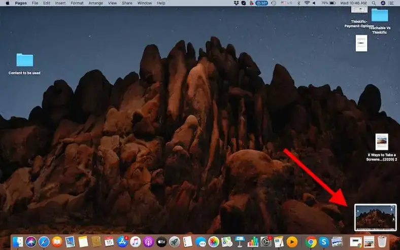Open the Arrange menu

(95, 3)
